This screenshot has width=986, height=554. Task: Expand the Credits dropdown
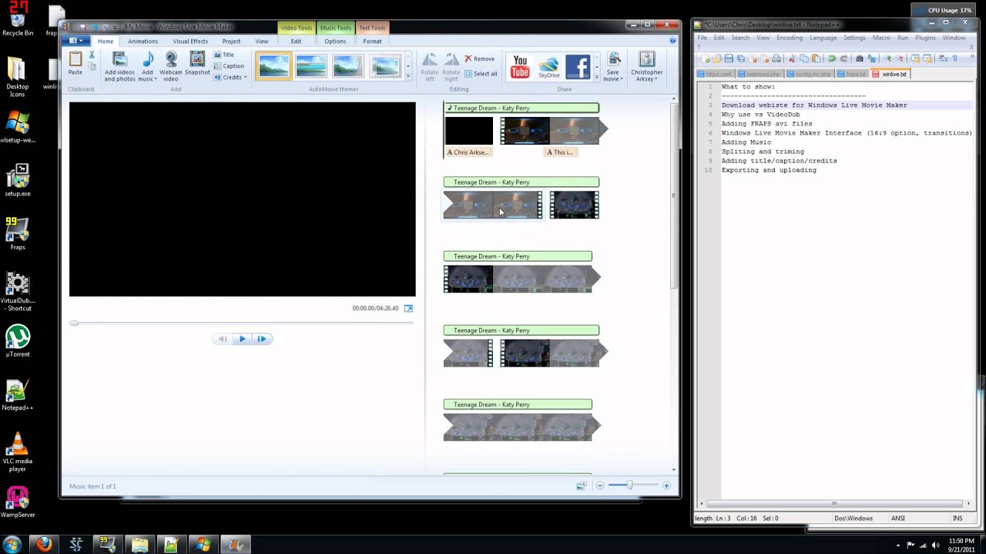coord(229,78)
